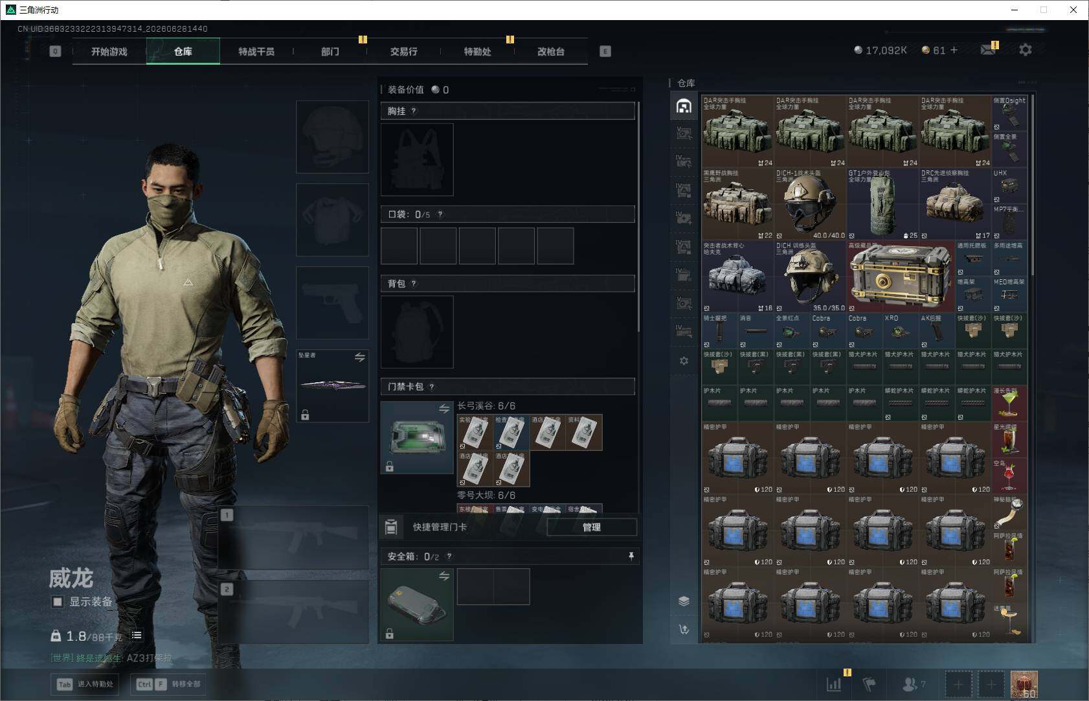Select the gold-trimmed 高级 storage case item
1089x701 pixels.
pyautogui.click(x=901, y=277)
